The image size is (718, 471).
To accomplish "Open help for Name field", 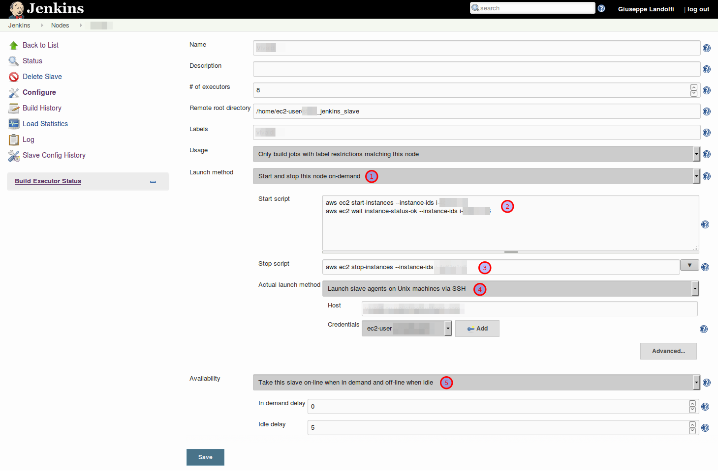I will tap(707, 48).
